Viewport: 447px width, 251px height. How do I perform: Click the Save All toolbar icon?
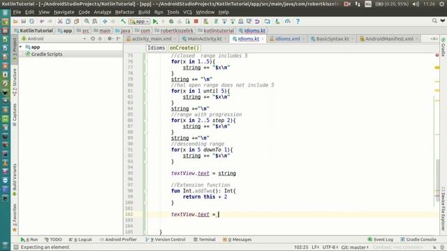tap(23, 22)
